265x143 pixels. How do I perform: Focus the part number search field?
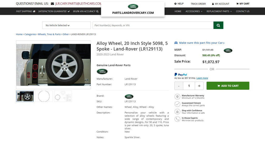coord(153,25)
